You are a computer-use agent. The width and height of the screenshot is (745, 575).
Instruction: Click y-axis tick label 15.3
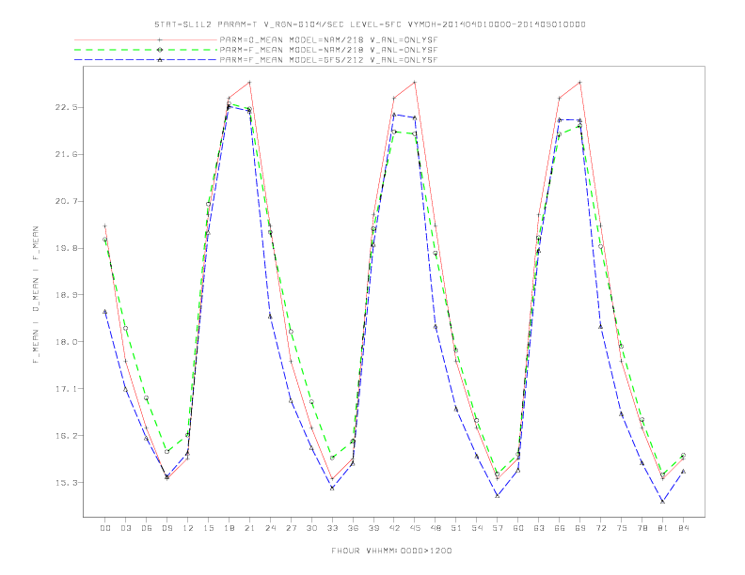66,483
